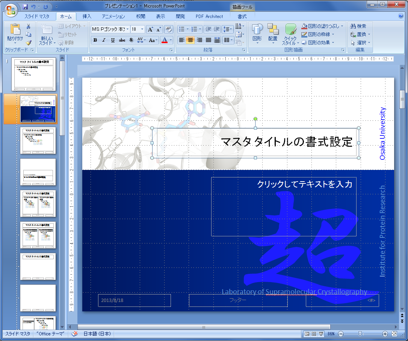Click the Find (検索) binoculars icon
The image size is (408, 341).
[353, 26]
